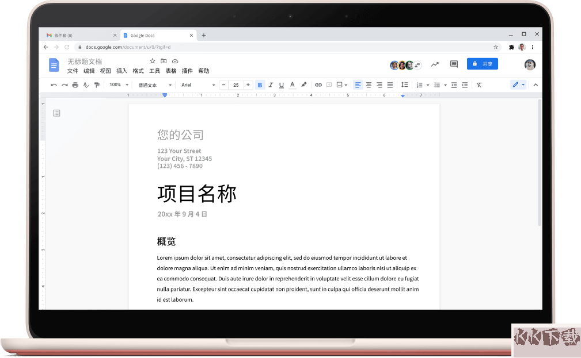Screen dimensions: 581x358
Task: Open the 编辑 menu
Action: tap(89, 71)
